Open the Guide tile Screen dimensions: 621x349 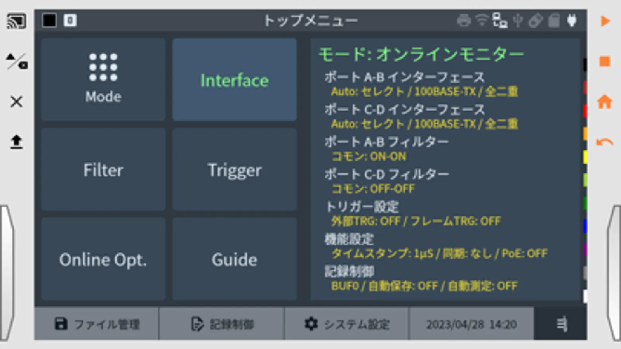tap(235, 259)
